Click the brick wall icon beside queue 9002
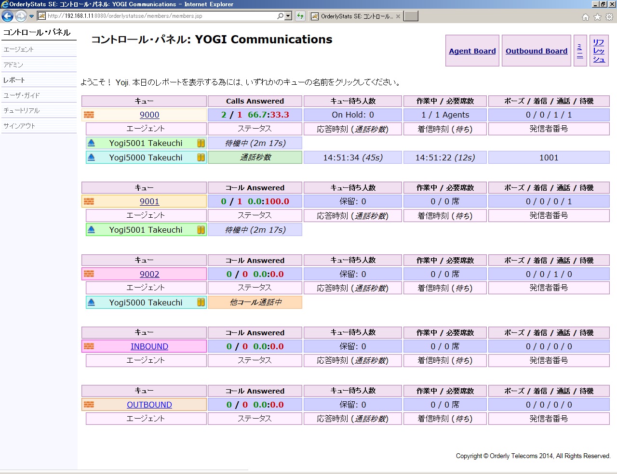 (x=89, y=274)
